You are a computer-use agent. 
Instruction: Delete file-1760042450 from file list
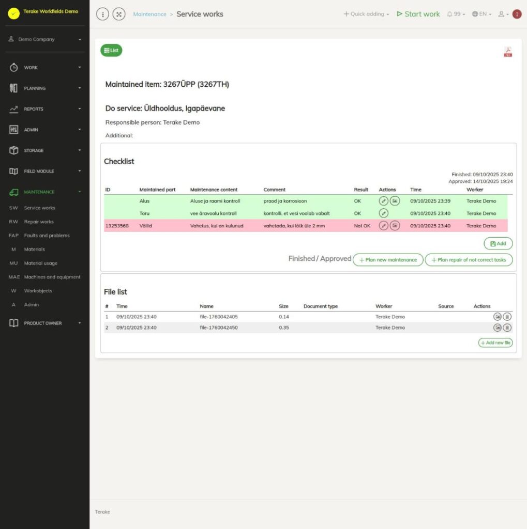507,328
